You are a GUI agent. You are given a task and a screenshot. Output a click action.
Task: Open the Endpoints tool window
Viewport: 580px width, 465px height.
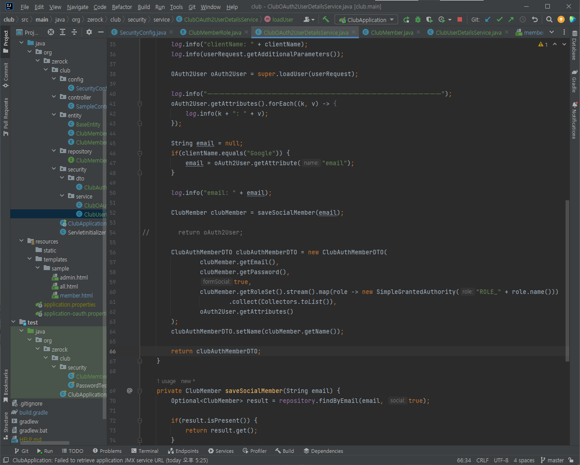(x=183, y=451)
